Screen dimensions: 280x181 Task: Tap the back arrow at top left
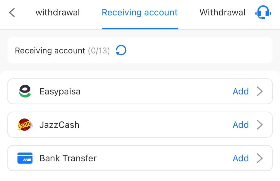point(11,12)
